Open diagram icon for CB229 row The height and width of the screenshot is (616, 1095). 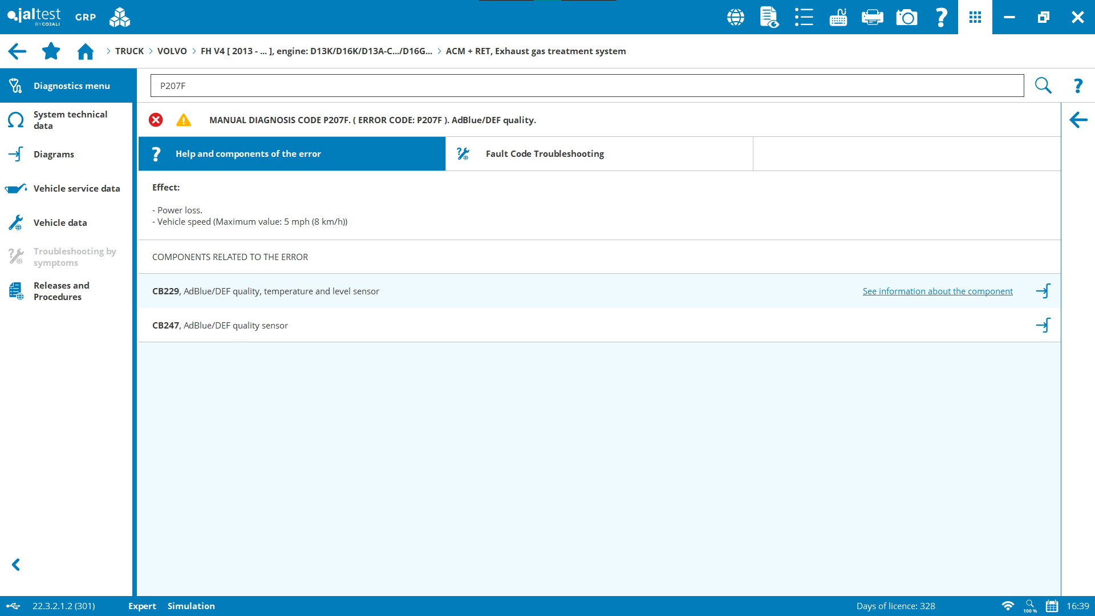click(x=1043, y=291)
